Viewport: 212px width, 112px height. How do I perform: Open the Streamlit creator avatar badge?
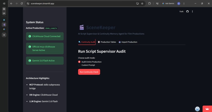coord(197,109)
